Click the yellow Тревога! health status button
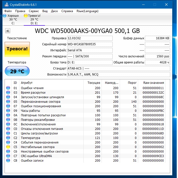This screenshot has height=178, width=178. coord(17,49)
